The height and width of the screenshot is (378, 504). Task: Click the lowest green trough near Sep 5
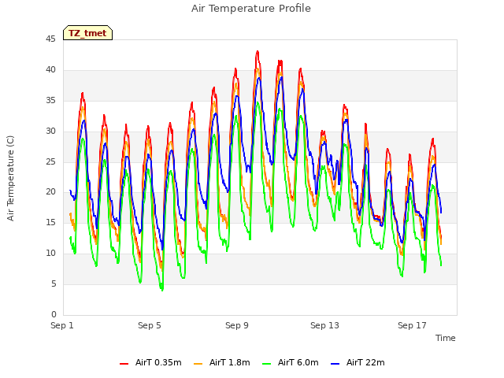tap(162, 290)
